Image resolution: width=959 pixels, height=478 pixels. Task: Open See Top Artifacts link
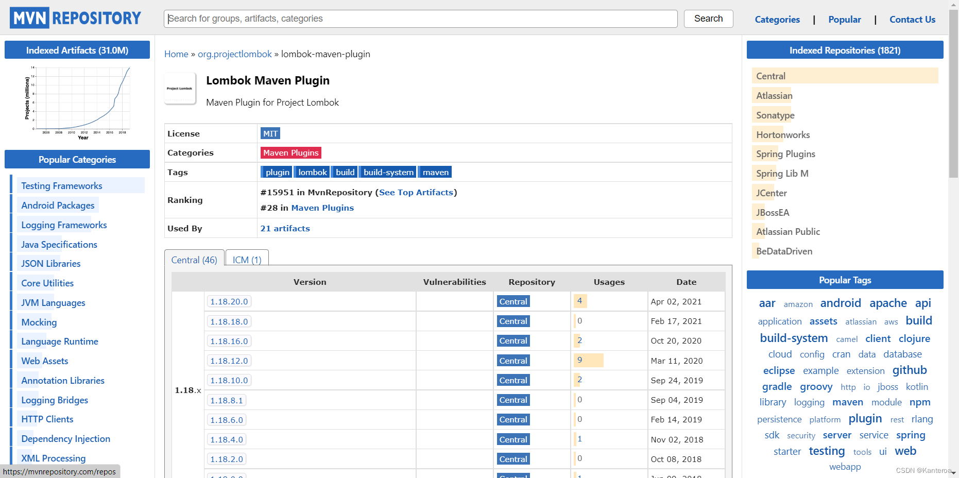(416, 192)
